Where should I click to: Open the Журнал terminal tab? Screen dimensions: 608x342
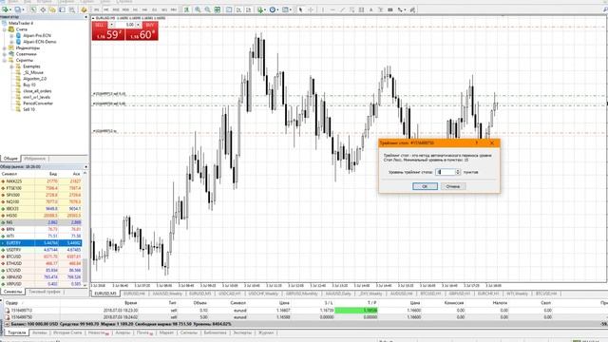[266, 332]
